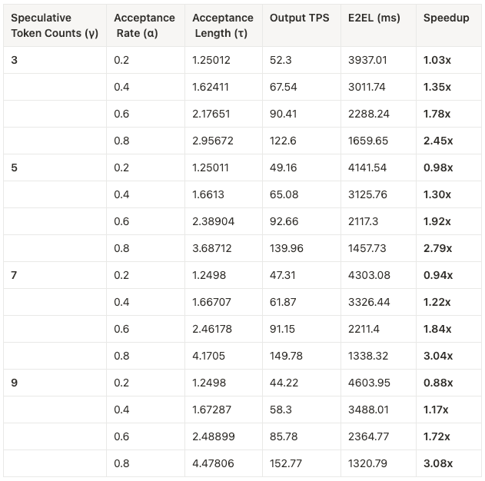The image size is (485, 481).
Task: Select the 1.25012 acceptance length cell
Action: [213, 60]
